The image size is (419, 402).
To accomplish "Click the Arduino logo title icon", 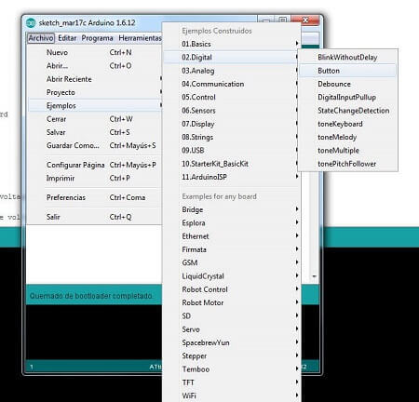I will pos(31,22).
